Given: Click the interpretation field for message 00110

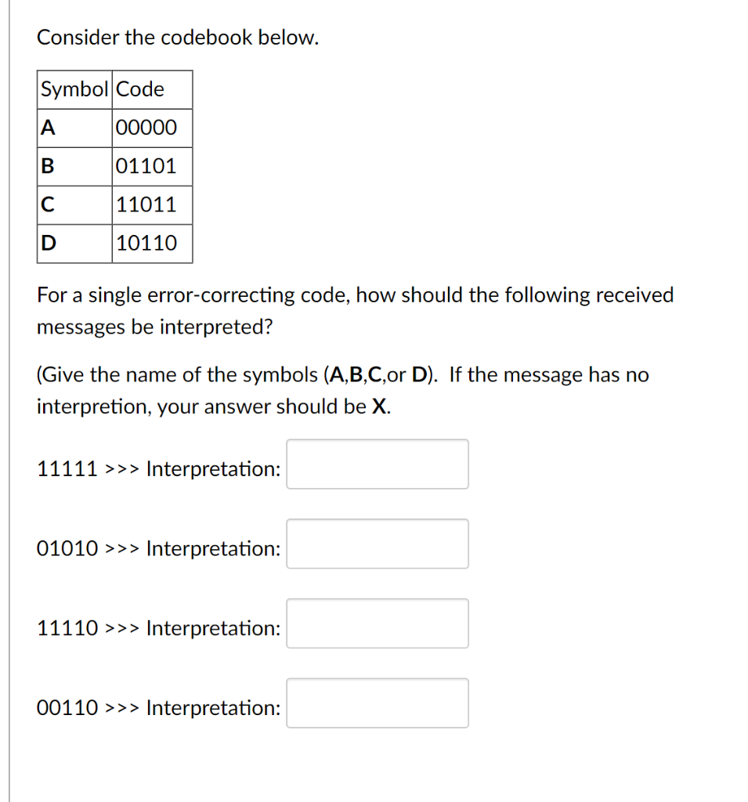Looking at the screenshot, I should coord(377,703).
